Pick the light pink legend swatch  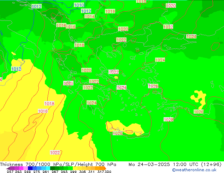(x=25, y=168)
